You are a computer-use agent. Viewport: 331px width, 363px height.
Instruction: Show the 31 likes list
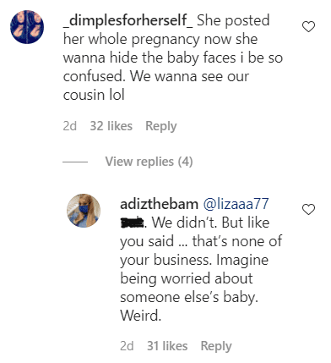coord(167,346)
